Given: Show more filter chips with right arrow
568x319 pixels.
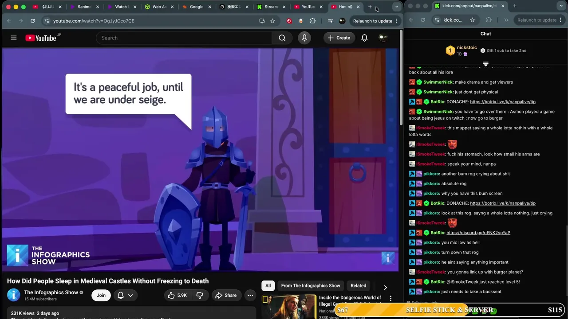Looking at the screenshot, I should (385, 288).
